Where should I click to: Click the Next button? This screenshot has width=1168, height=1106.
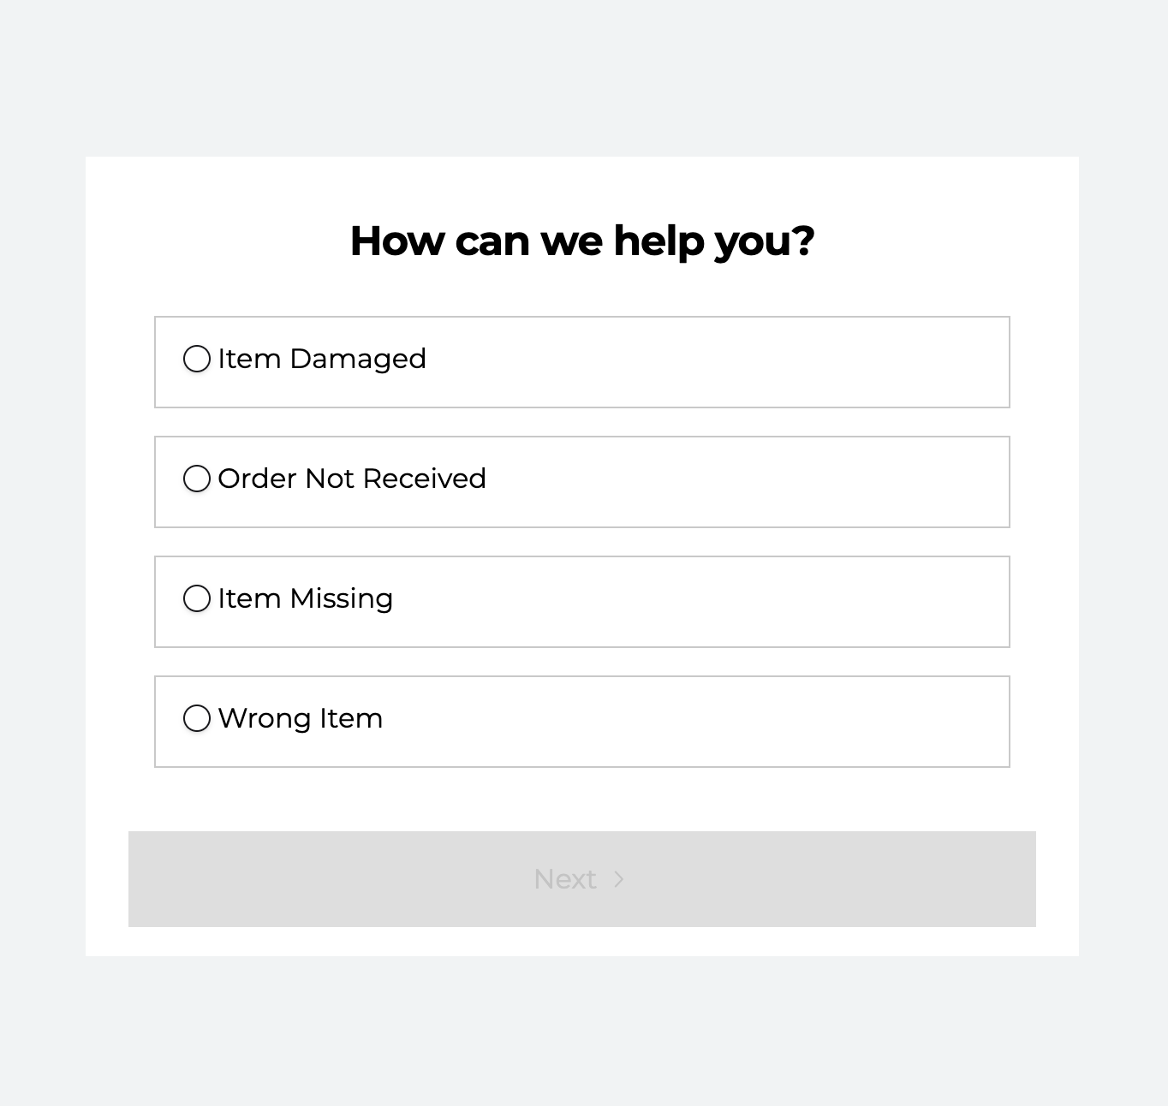[582, 879]
